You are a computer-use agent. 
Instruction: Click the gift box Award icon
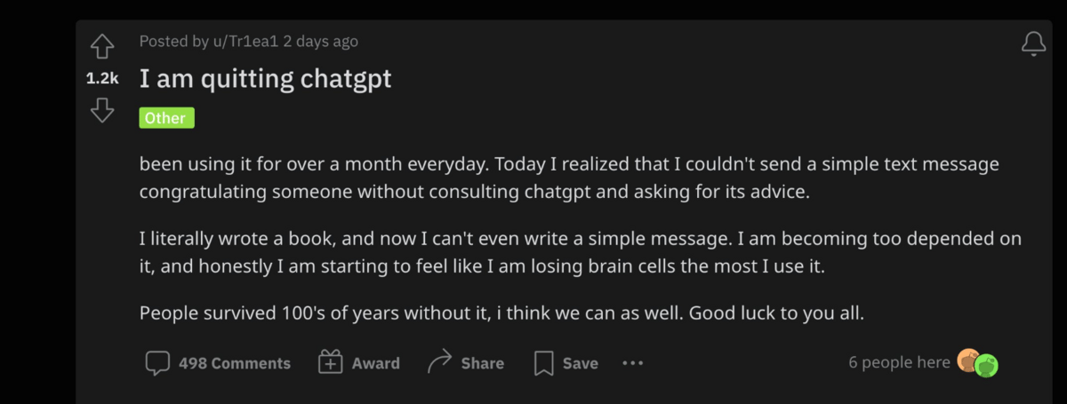pos(331,362)
